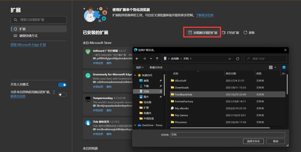This screenshot has height=152, width=301.
Task: Open details link for iTab
Action: click(x=98, y=134)
